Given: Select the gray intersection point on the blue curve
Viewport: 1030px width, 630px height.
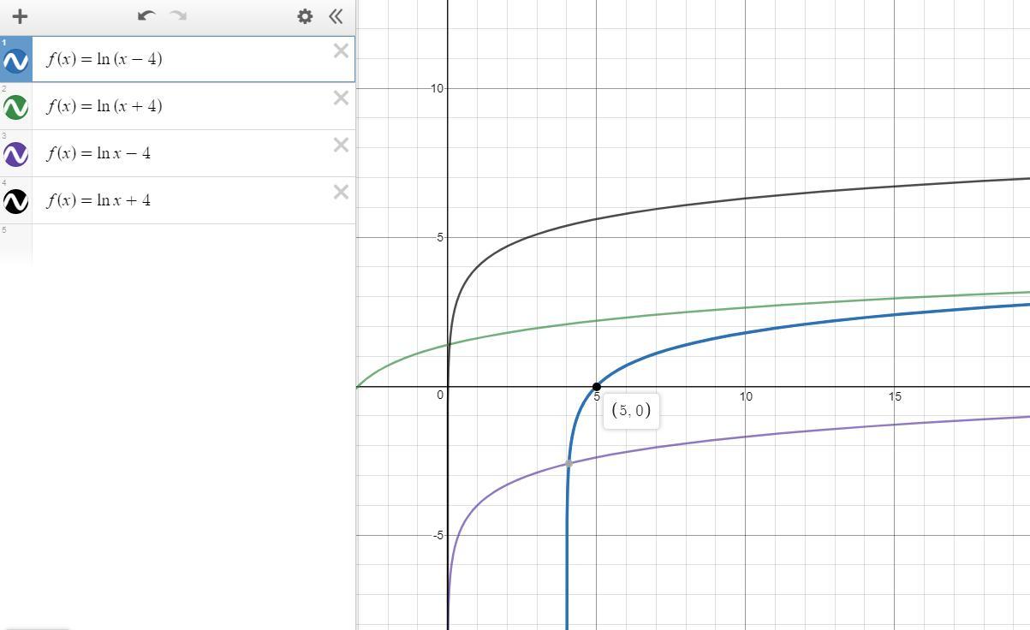Looking at the screenshot, I should pyautogui.click(x=569, y=463).
